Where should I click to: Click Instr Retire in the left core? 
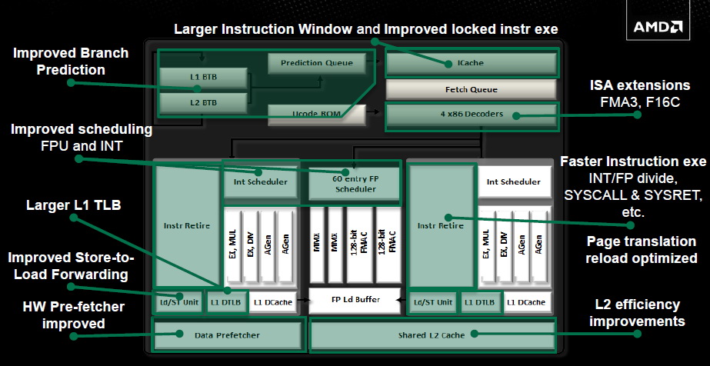187,225
